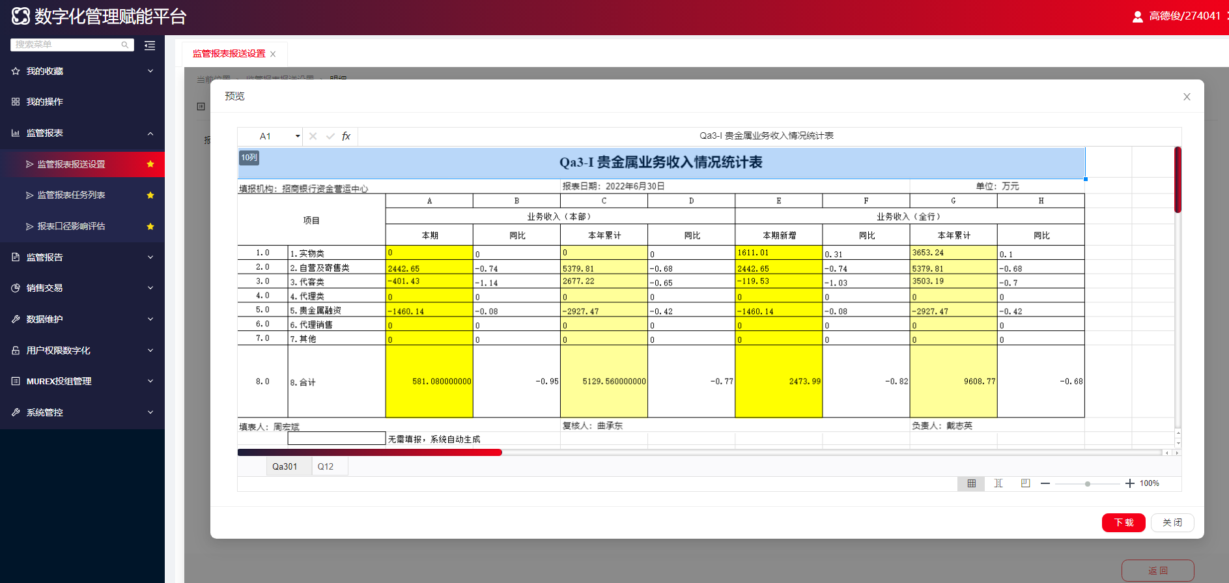Image resolution: width=1229 pixels, height=583 pixels.
Task: Collapse the 监管报表 menu chevron
Action: point(150,134)
